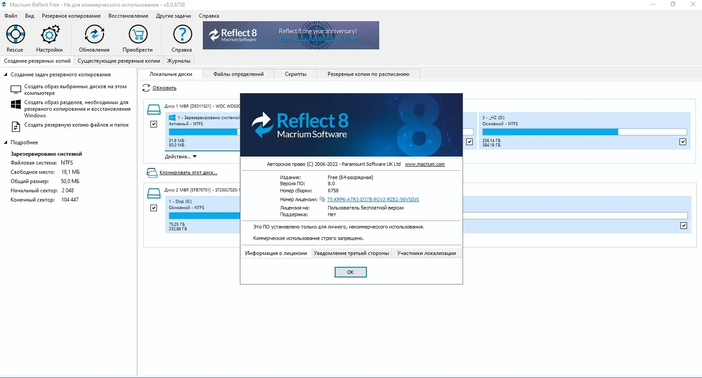Click Создать образ разделов для Windows task
Image resolution: width=702 pixels, height=378 pixels.
pos(77,109)
